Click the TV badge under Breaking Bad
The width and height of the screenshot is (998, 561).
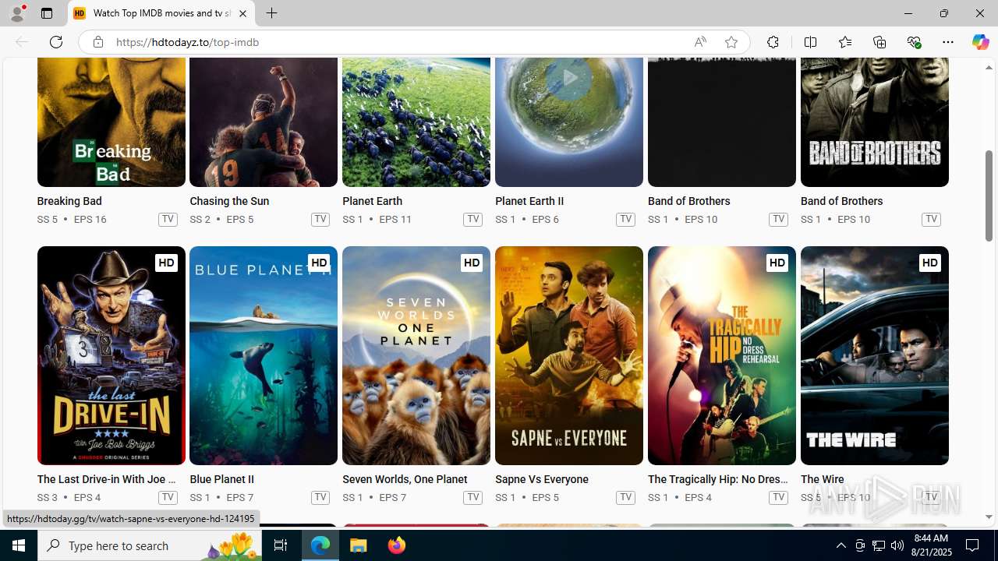click(168, 219)
